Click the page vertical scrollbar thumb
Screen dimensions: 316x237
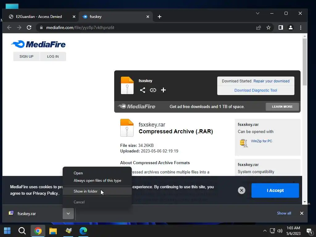[x=305, y=61]
